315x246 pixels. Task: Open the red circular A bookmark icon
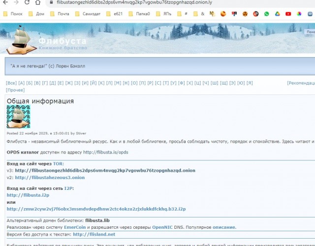(256, 14)
